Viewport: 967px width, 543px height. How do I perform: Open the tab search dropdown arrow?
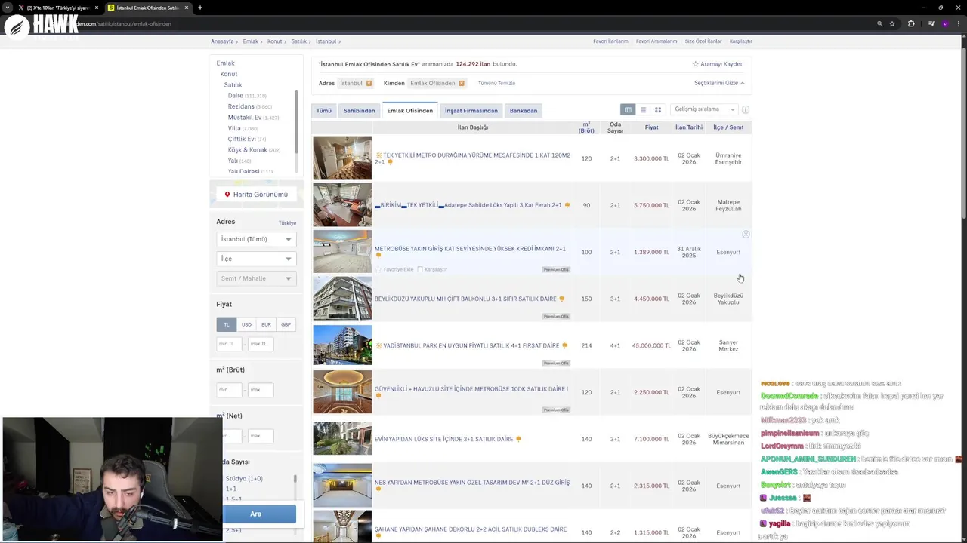[x=8, y=8]
